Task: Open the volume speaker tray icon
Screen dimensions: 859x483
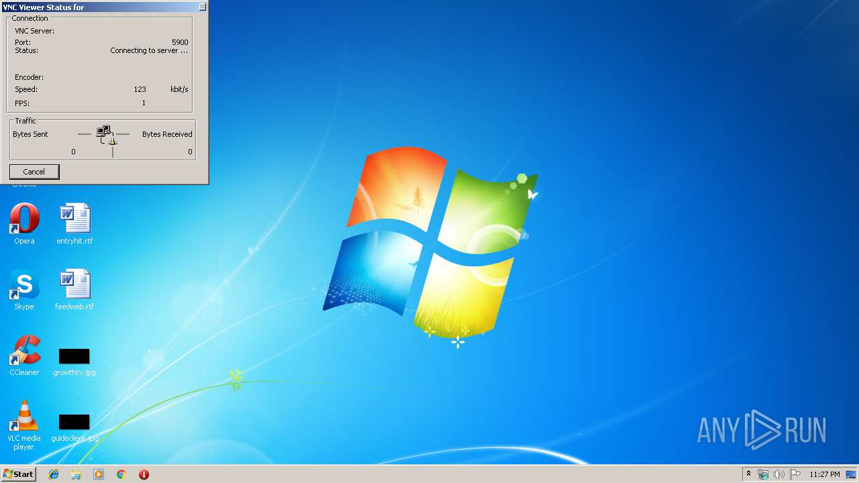Action: pos(779,474)
